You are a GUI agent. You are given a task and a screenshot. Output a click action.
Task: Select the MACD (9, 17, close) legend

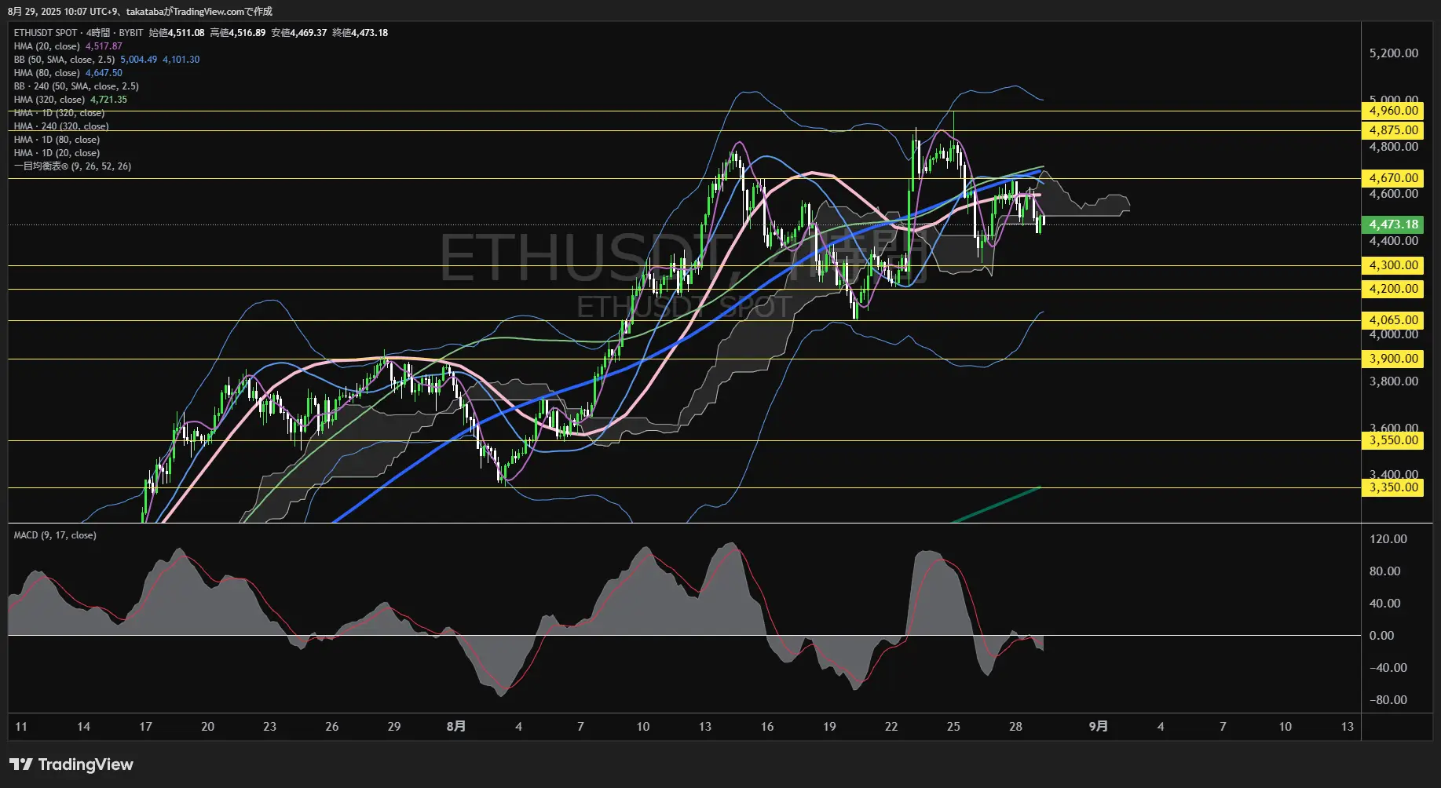55,535
